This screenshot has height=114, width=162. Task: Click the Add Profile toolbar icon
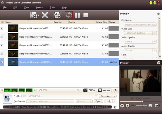point(57,15)
